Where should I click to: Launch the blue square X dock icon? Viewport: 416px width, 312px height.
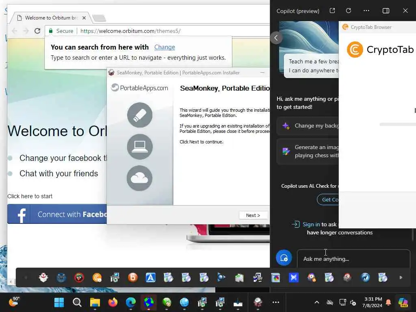point(293,277)
